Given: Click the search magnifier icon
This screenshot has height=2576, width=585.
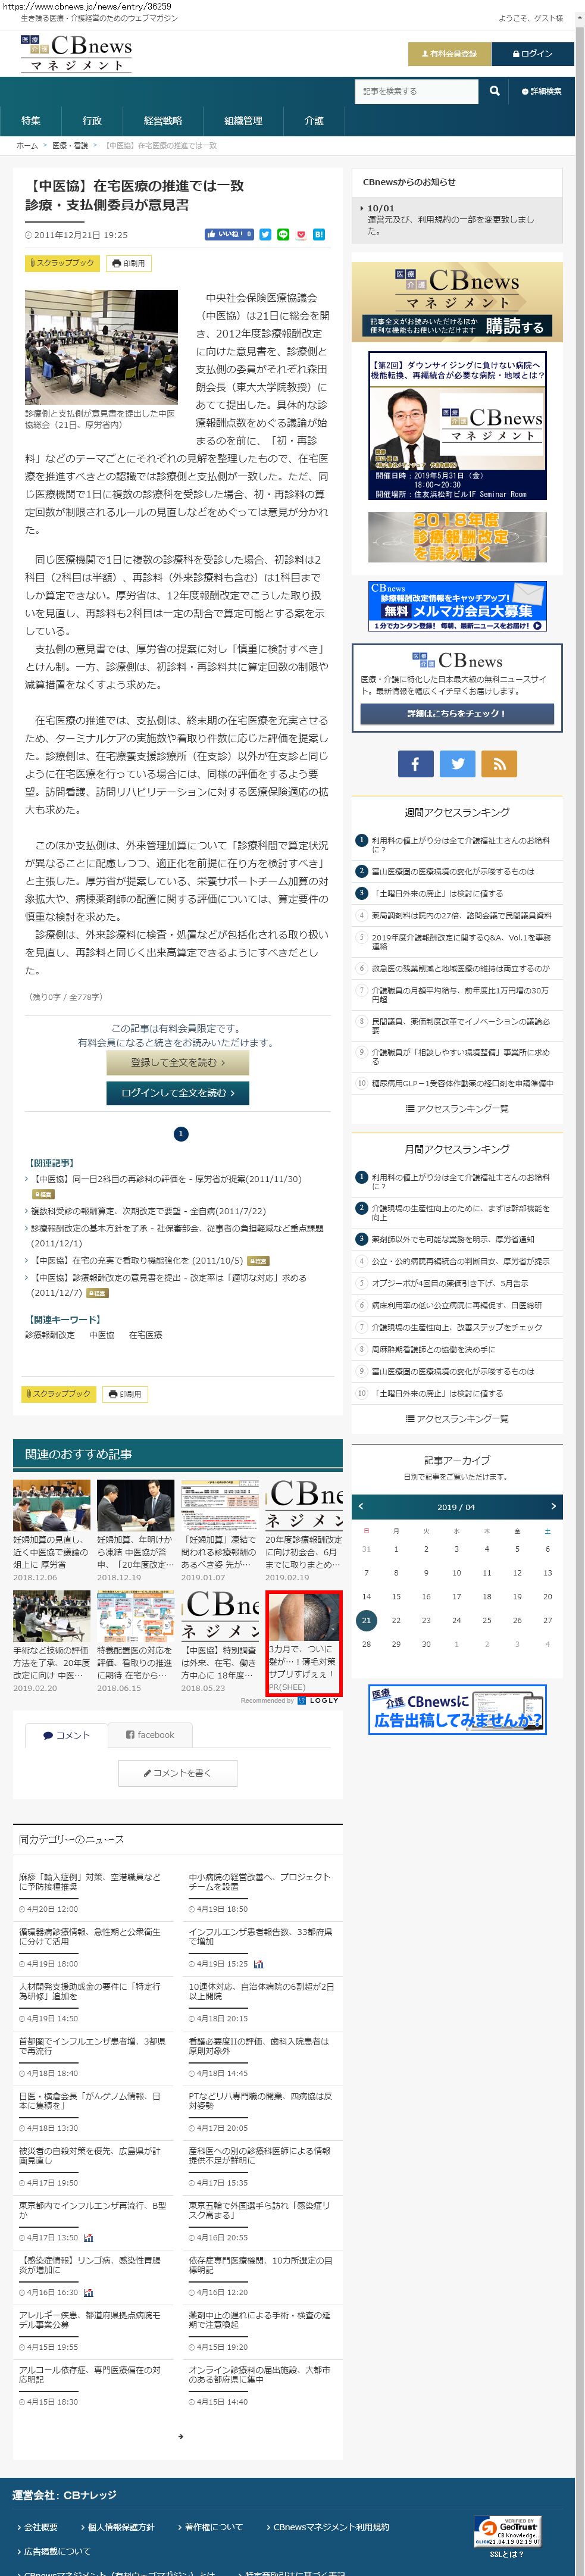Looking at the screenshot, I should pos(494,91).
